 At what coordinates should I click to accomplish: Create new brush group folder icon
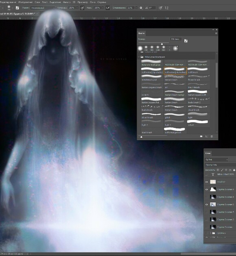coord(201,136)
